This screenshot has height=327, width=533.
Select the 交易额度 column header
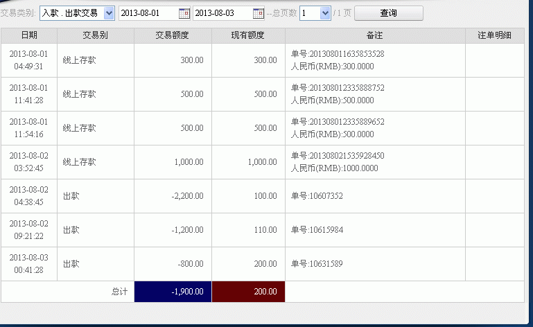(173, 35)
